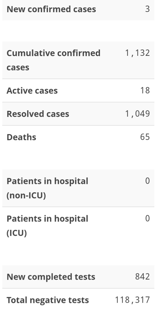The height and width of the screenshot is (313, 162).
Task: Click the negative tests value 118,317
Action: pyautogui.click(x=132, y=300)
